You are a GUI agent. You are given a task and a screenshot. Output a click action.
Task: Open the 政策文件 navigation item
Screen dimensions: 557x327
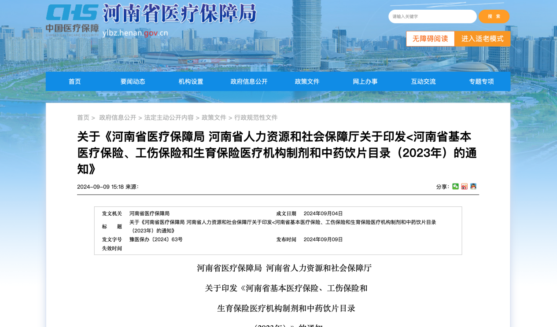307,81
